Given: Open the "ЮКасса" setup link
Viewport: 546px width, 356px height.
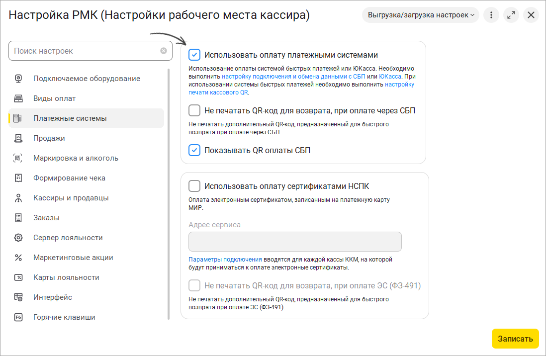Looking at the screenshot, I should click(x=390, y=77).
